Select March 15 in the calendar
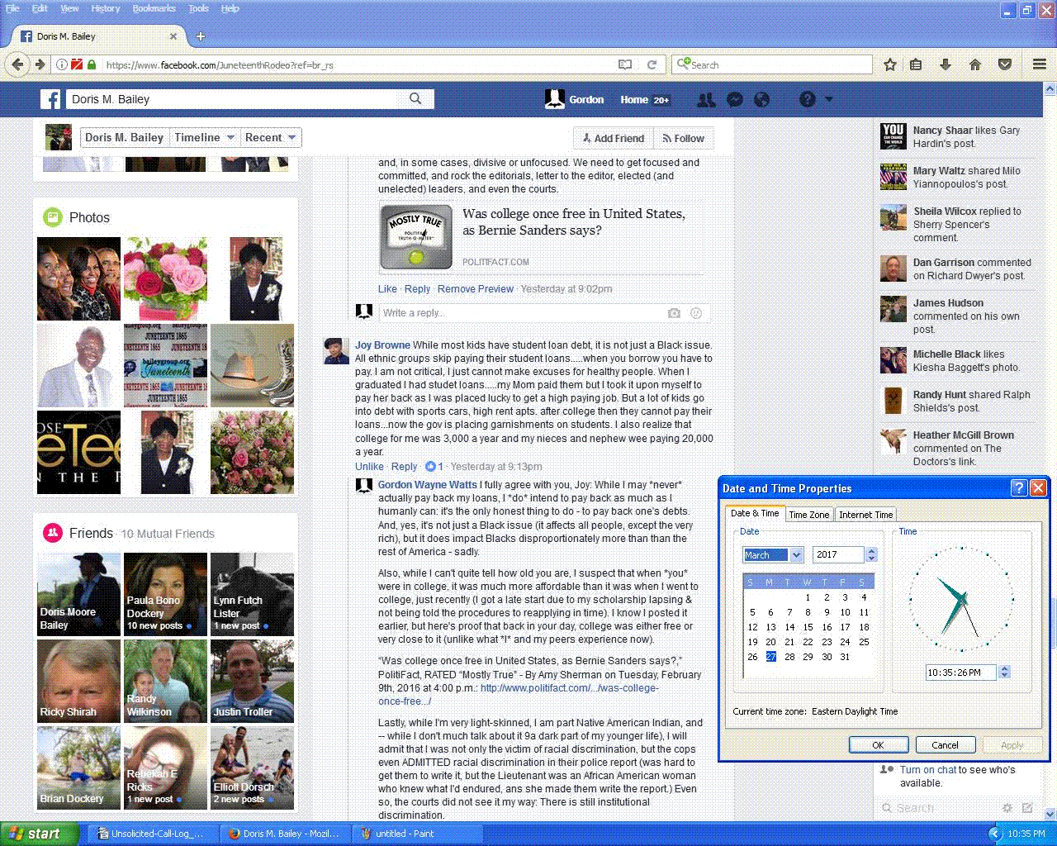The width and height of the screenshot is (1057, 846). [808, 627]
